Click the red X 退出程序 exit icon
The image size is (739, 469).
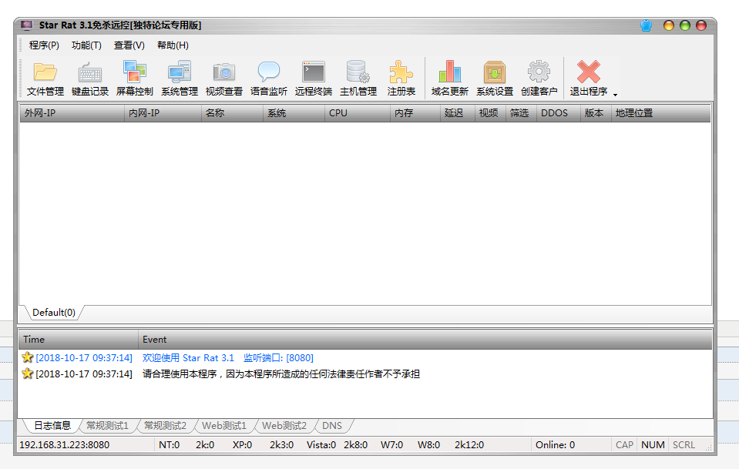(589, 72)
